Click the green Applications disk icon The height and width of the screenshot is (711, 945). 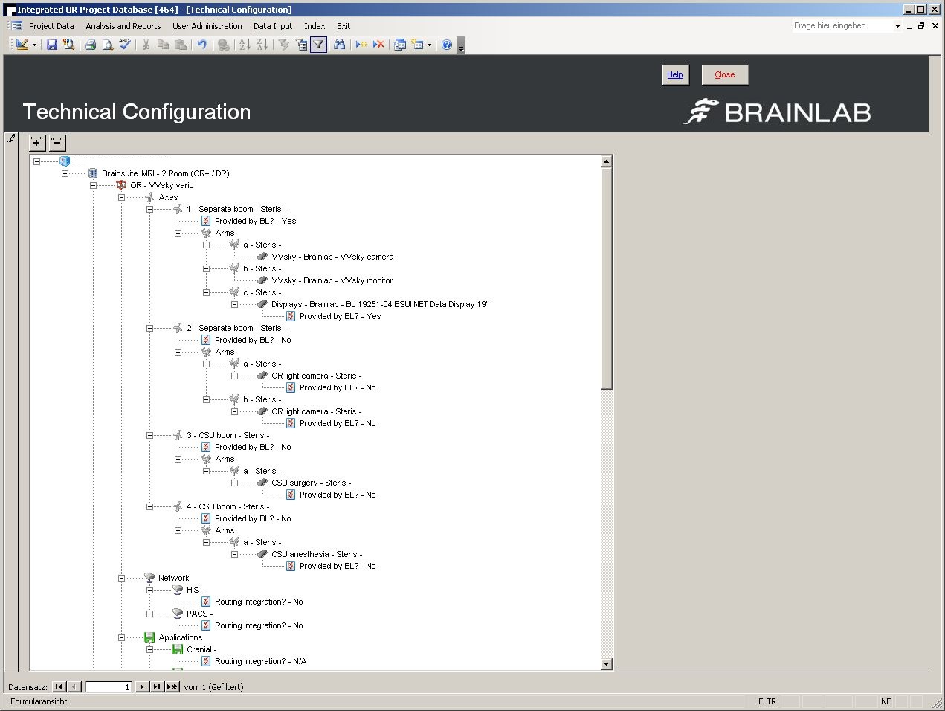pos(149,637)
